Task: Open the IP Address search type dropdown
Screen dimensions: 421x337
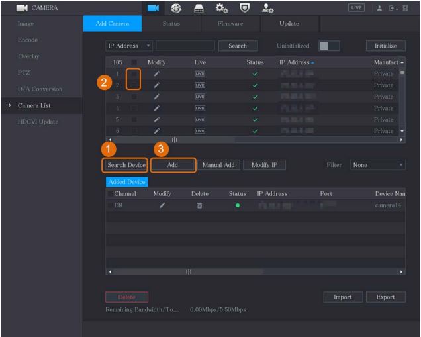Action: tap(128, 46)
